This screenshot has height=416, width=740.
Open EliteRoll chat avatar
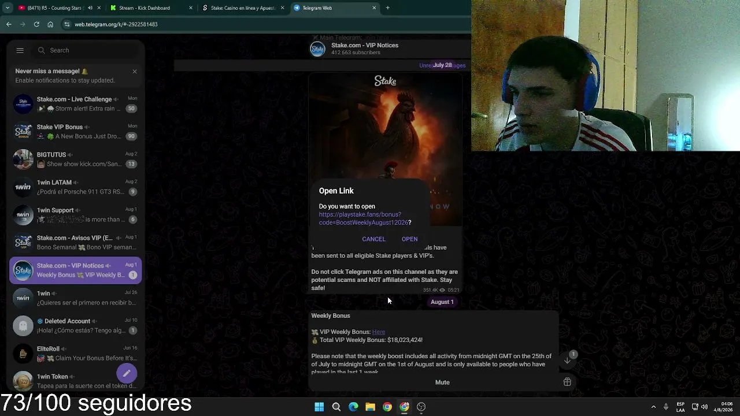[23, 354]
